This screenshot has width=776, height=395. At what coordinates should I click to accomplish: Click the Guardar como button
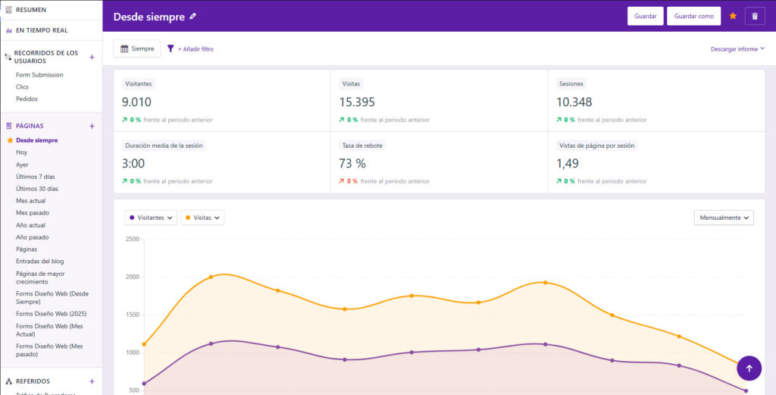[x=694, y=16]
